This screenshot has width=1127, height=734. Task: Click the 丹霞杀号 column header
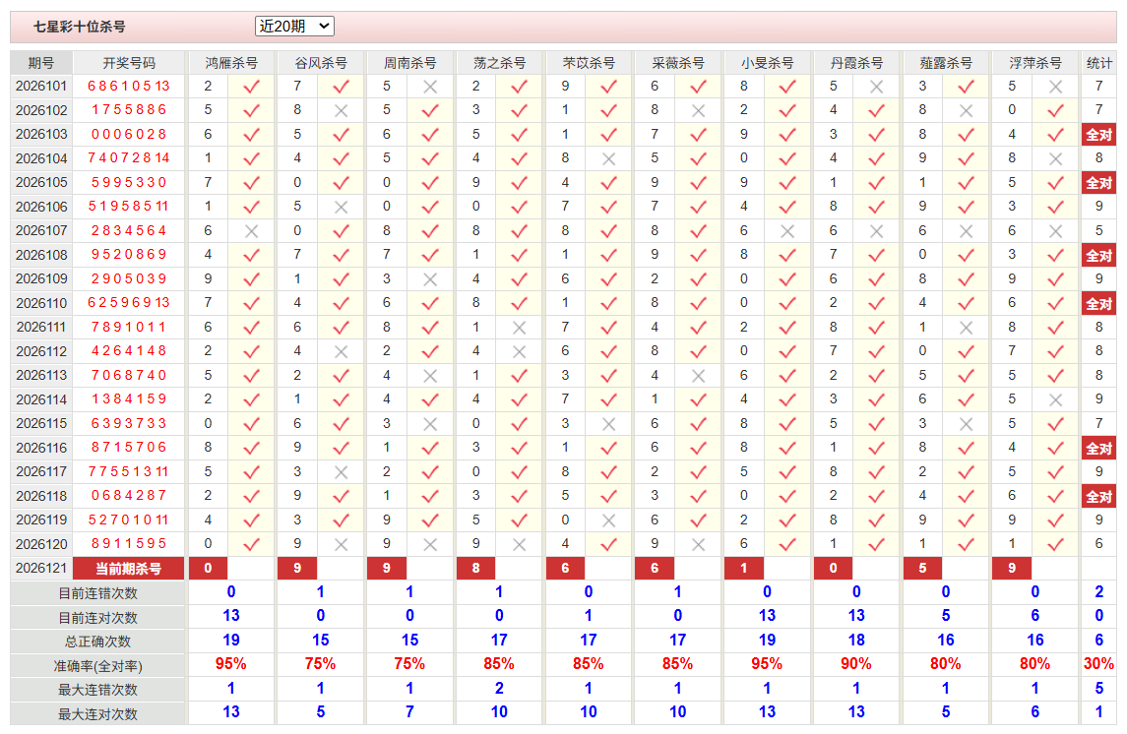[856, 63]
